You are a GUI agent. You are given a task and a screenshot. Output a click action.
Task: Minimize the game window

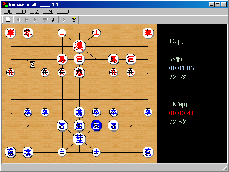pyautogui.click(x=211, y=5)
